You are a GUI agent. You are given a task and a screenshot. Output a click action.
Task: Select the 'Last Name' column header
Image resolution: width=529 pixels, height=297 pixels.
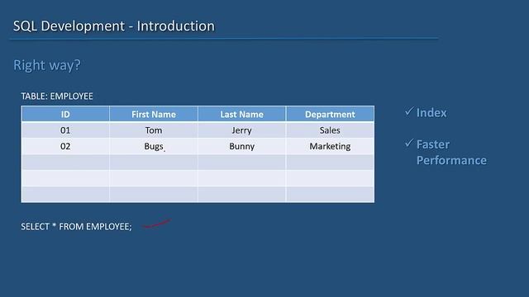coord(242,114)
